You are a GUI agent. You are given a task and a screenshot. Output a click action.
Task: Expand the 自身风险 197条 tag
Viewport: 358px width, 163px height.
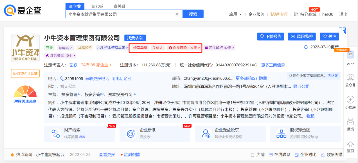click(185, 48)
